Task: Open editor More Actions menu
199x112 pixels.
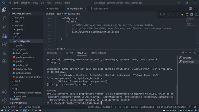Action: click(195, 8)
